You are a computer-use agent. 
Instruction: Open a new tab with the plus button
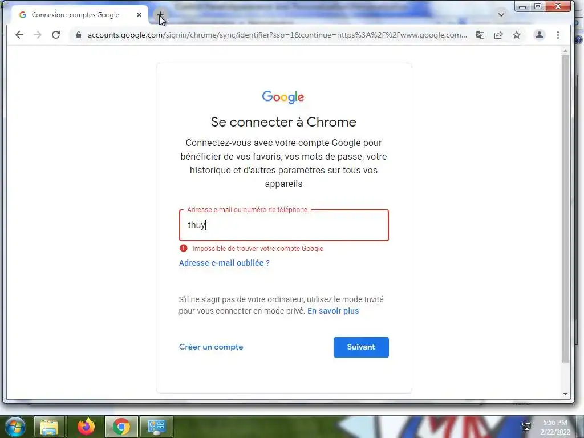tap(160, 15)
